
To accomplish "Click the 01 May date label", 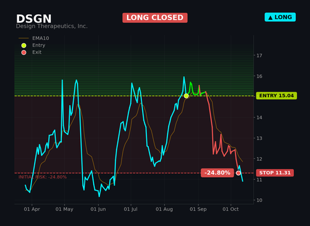I will [64, 209].
